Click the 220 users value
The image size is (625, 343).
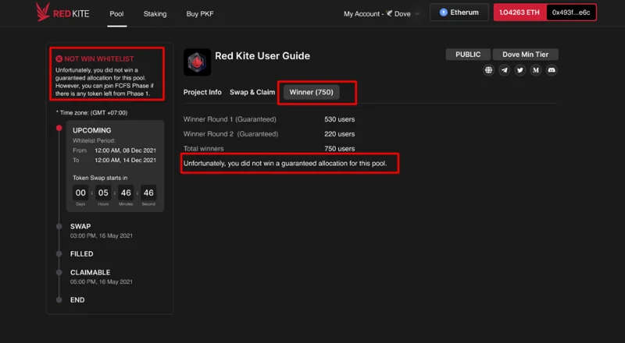coord(339,134)
